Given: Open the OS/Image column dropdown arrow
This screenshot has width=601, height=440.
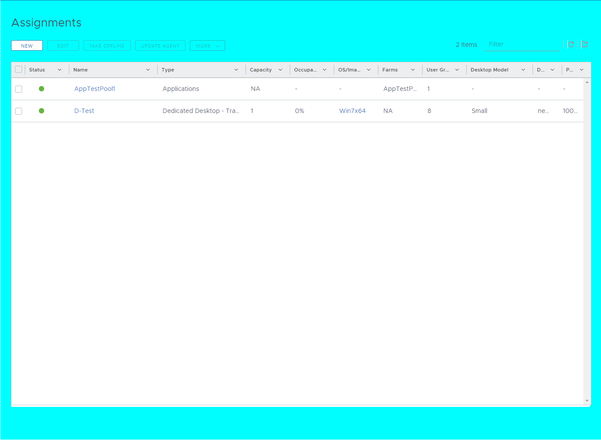Looking at the screenshot, I should [369, 70].
